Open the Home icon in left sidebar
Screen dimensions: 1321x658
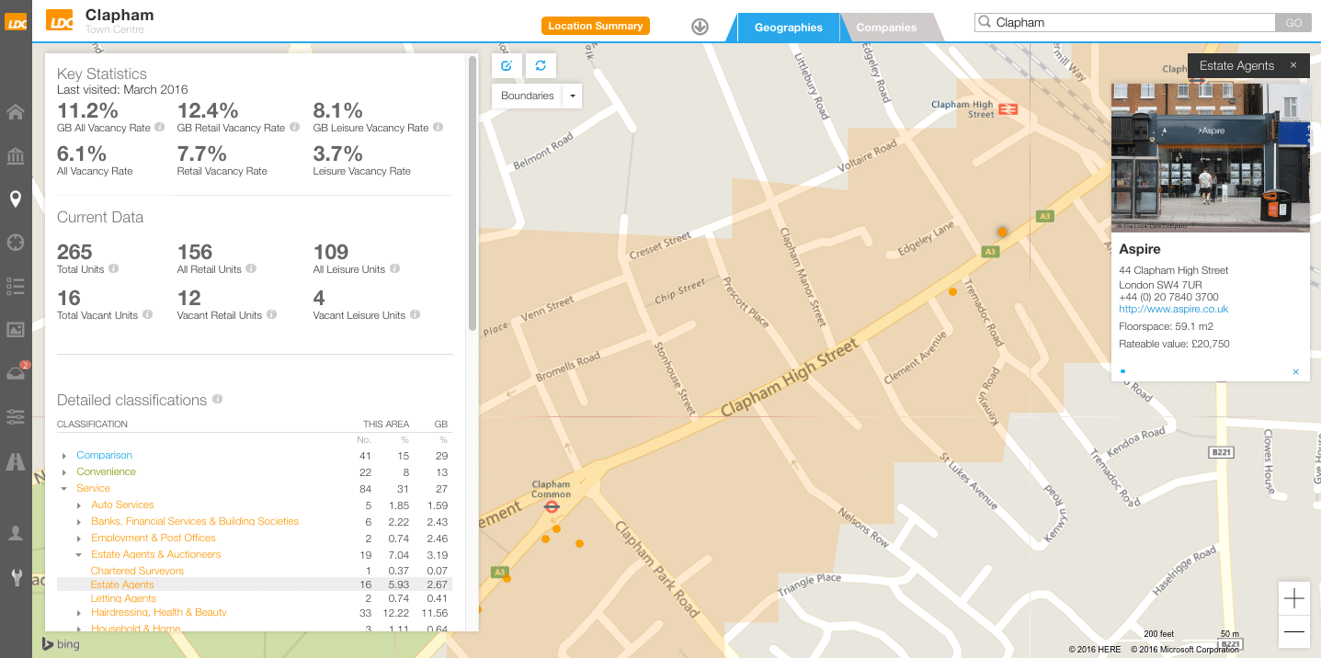coord(16,113)
